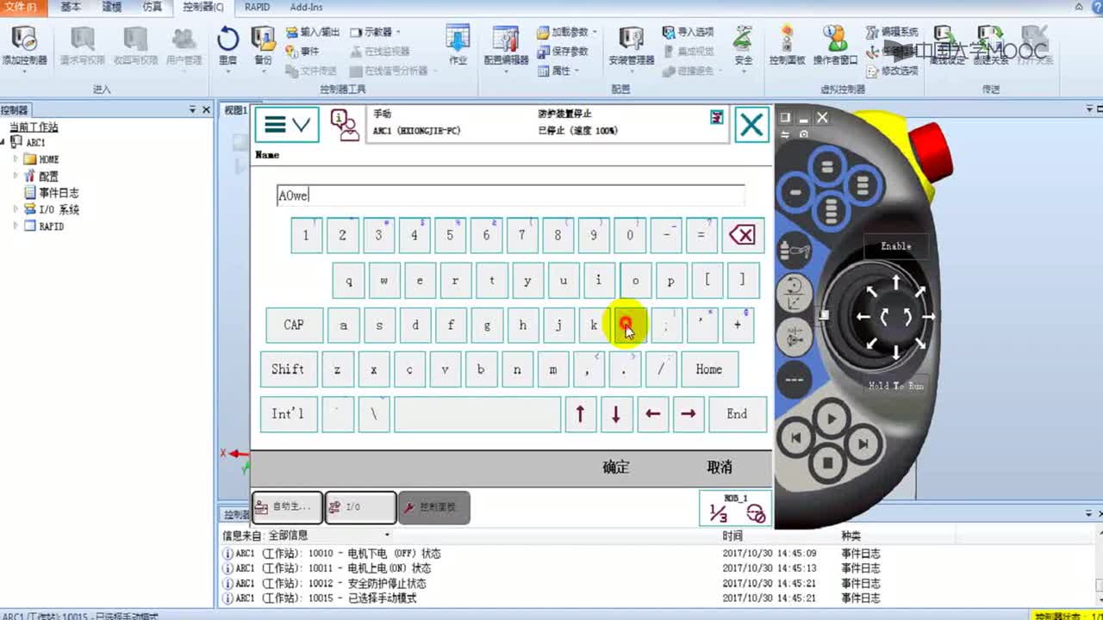The image size is (1103, 620).
Task: Click the Safety (安全) icon
Action: point(743,46)
